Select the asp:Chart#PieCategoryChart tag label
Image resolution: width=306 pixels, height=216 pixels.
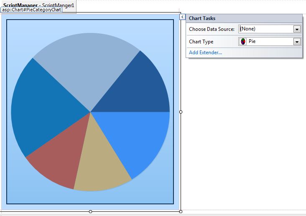tap(31, 10)
